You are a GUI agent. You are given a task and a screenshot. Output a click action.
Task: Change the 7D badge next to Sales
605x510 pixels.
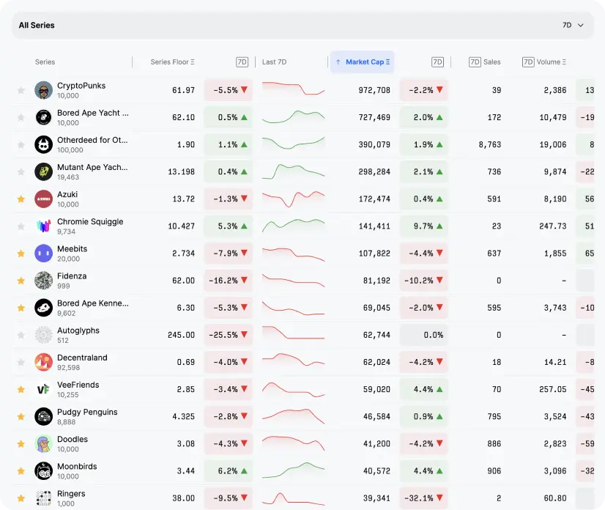point(475,62)
